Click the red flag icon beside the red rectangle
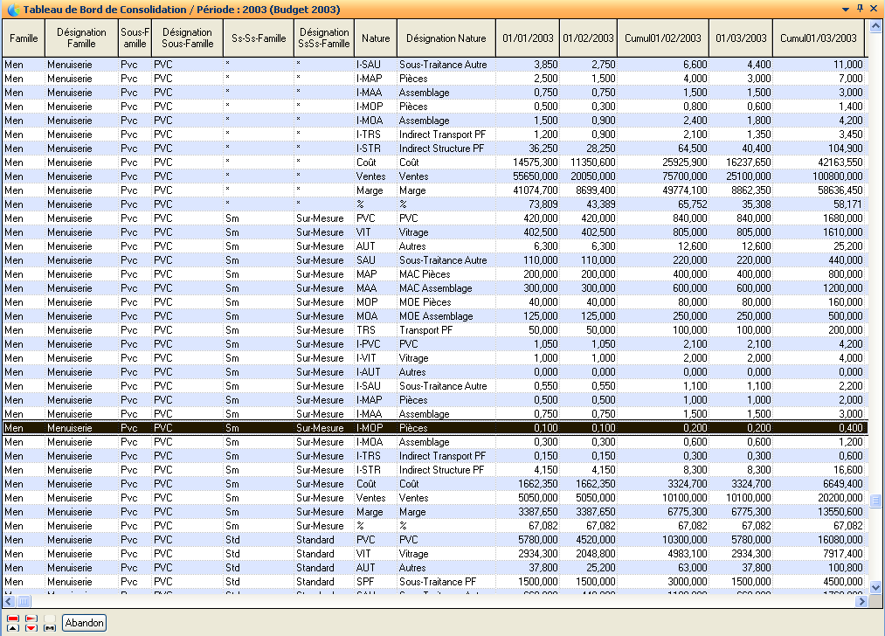Screen dimensions: 885x636 point(31,618)
